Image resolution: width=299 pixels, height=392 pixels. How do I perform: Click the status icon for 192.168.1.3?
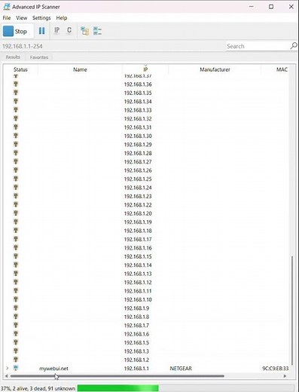click(x=16, y=351)
